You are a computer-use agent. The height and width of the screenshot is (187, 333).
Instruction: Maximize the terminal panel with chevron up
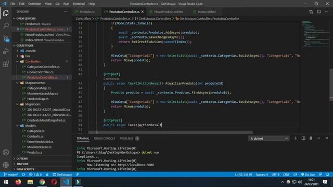pyautogui.click(x=319, y=138)
